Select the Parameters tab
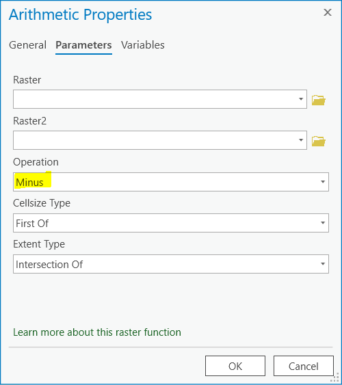This screenshot has width=342, height=385. (x=83, y=45)
